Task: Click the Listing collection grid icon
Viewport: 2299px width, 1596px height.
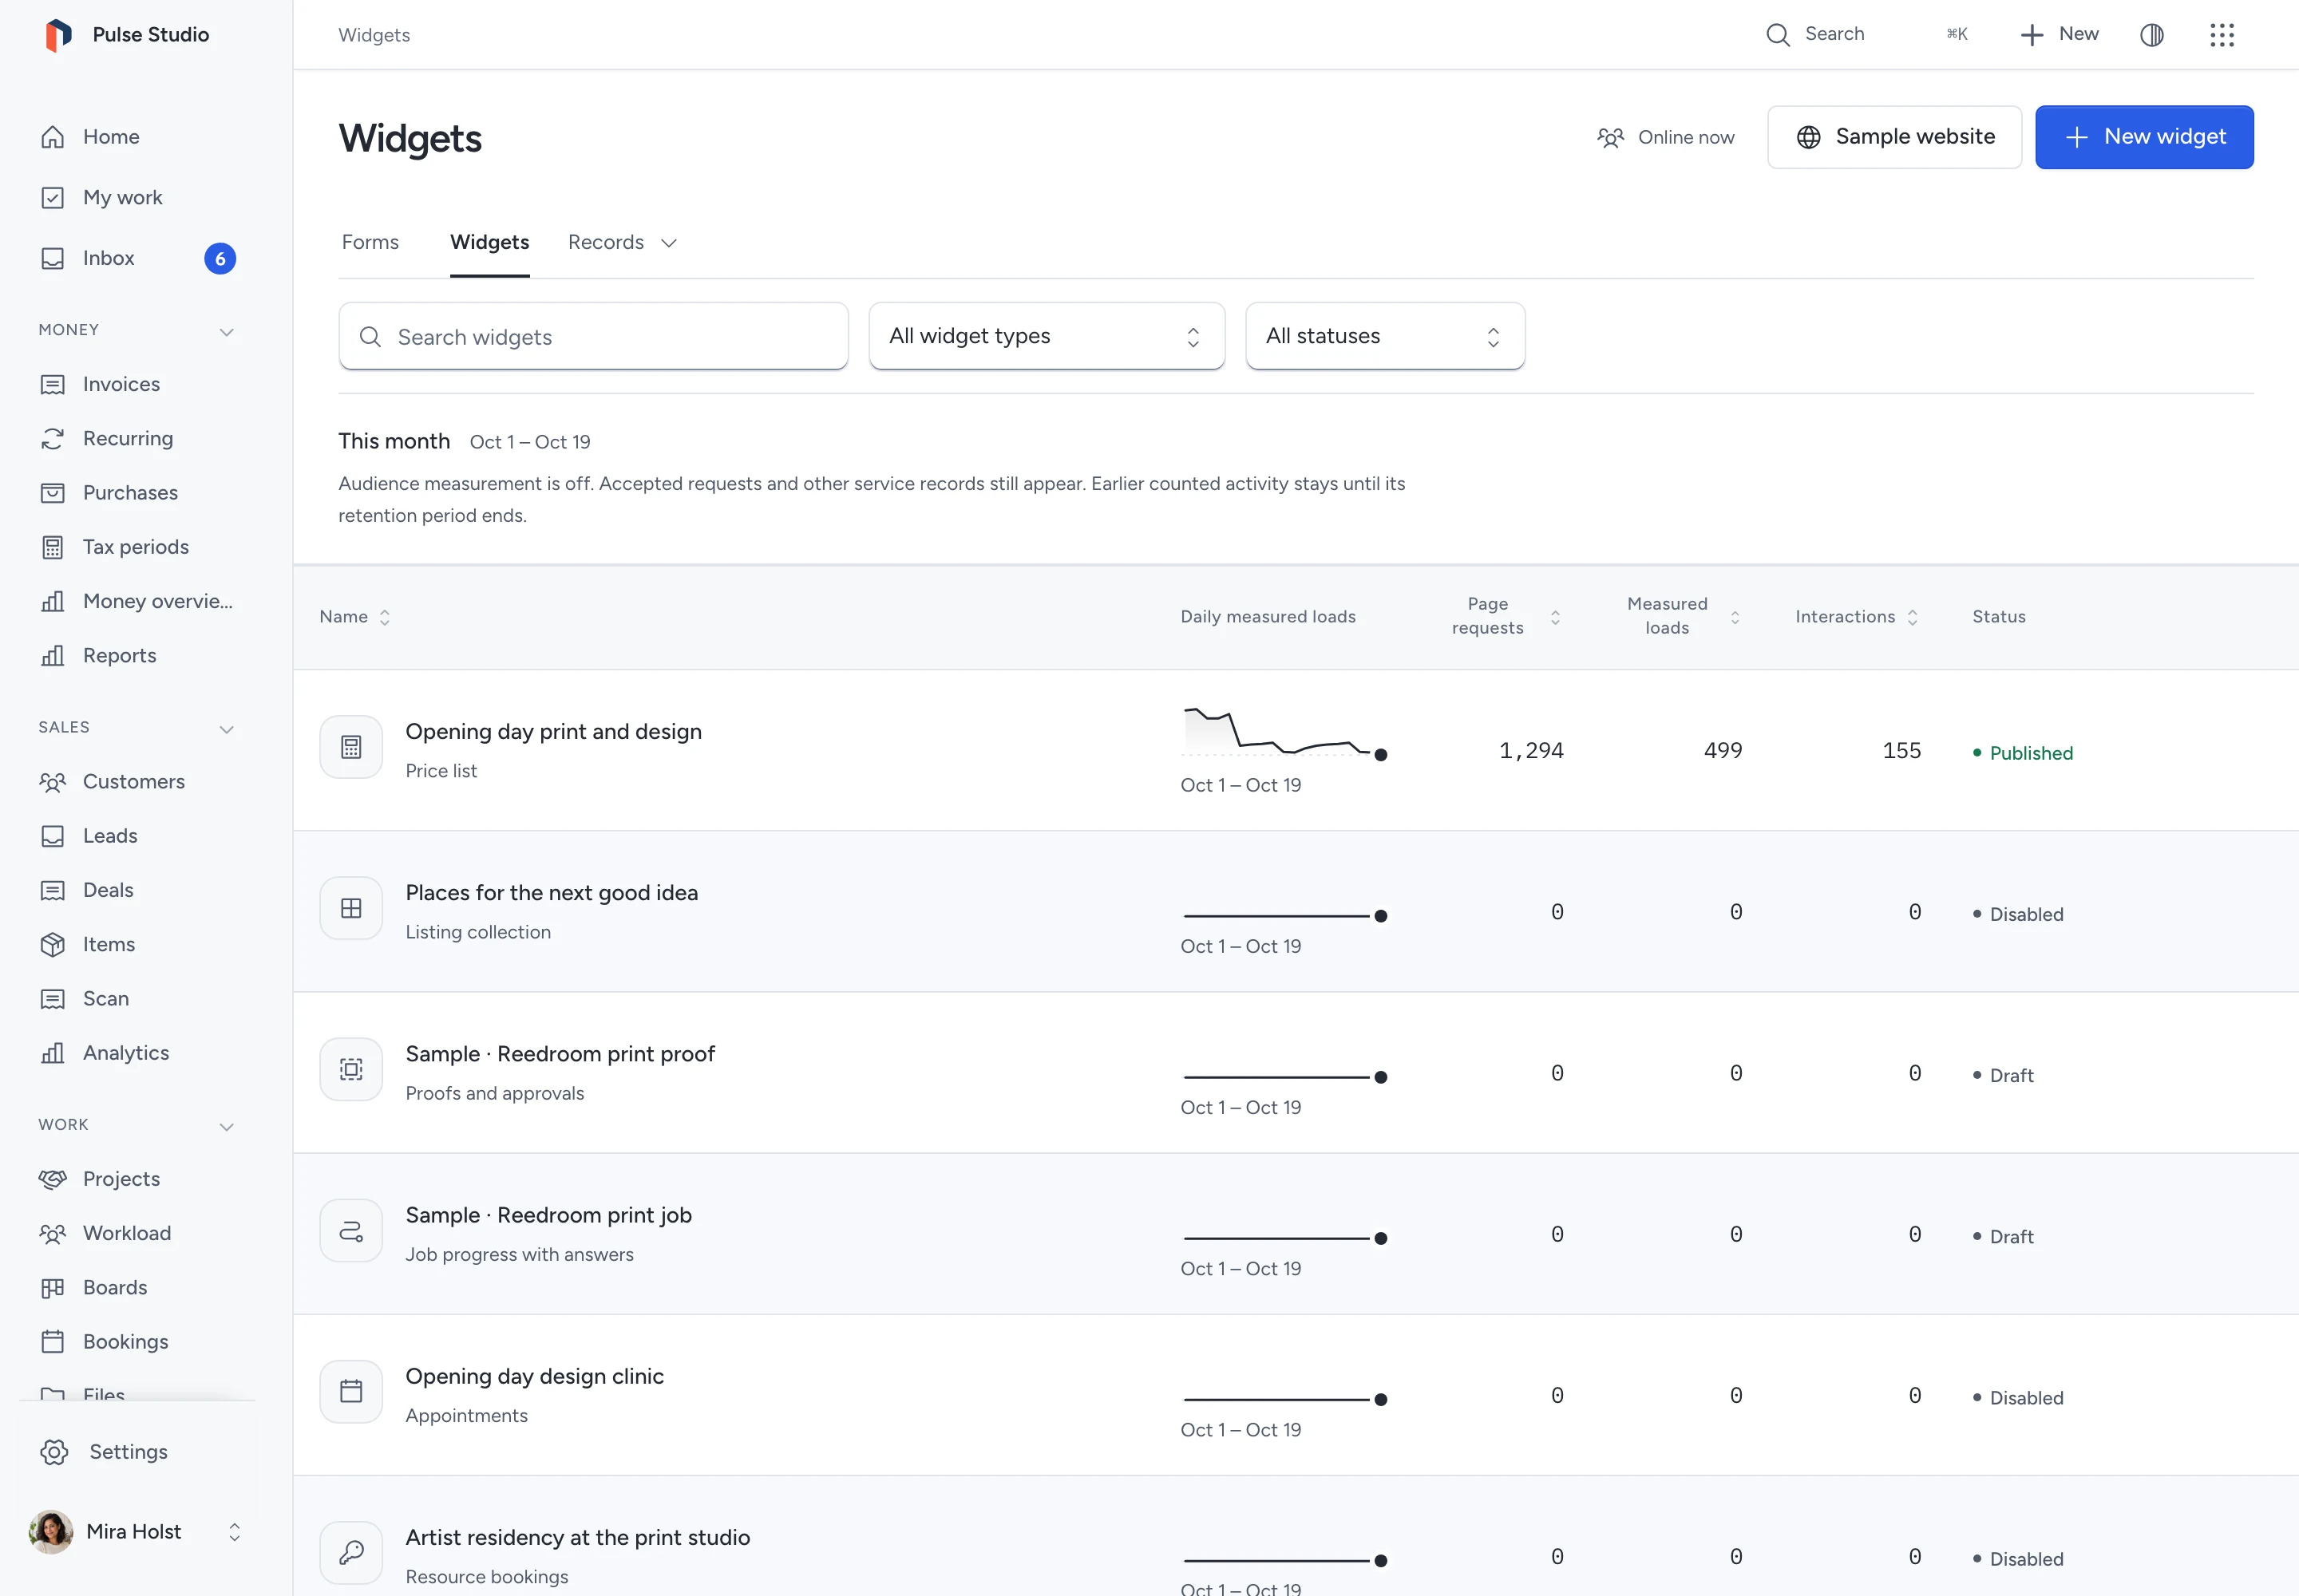Action: [x=351, y=908]
